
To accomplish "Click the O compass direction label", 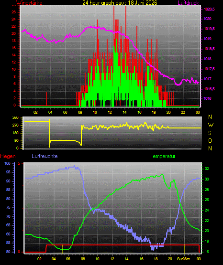I will coord(210,140).
